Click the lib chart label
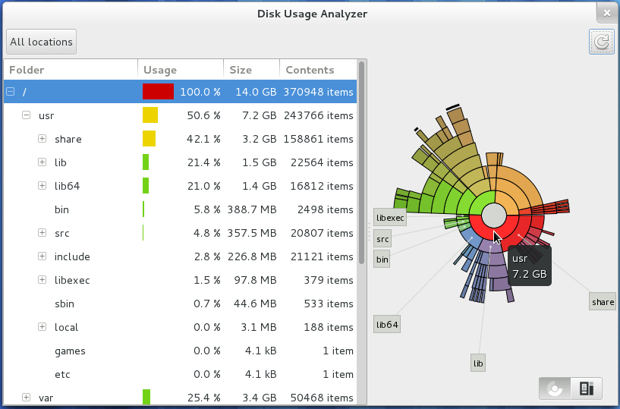The image size is (620, 409). click(x=478, y=363)
